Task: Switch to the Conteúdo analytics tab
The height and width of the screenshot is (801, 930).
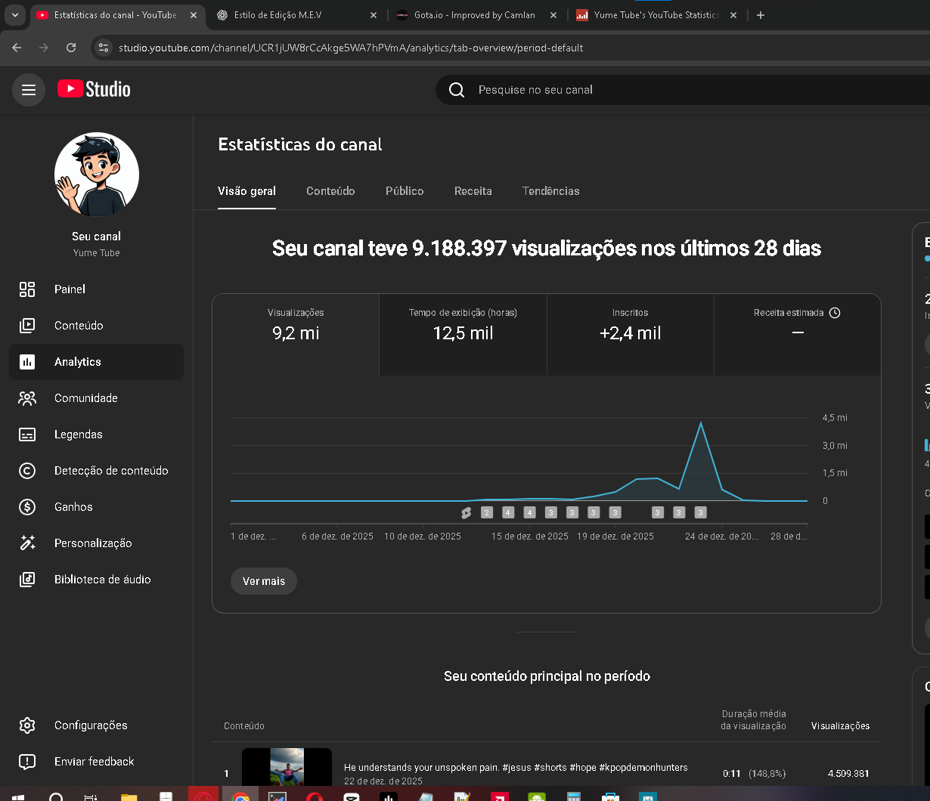Action: click(330, 191)
